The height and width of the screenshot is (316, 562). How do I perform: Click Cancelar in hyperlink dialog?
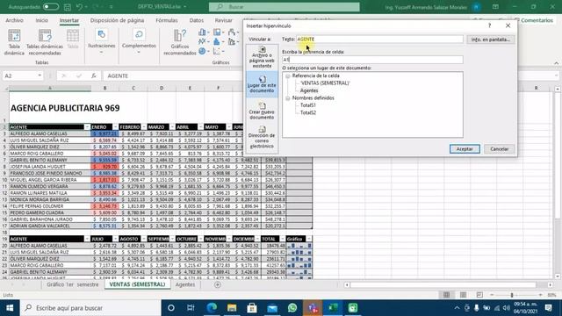click(x=499, y=148)
